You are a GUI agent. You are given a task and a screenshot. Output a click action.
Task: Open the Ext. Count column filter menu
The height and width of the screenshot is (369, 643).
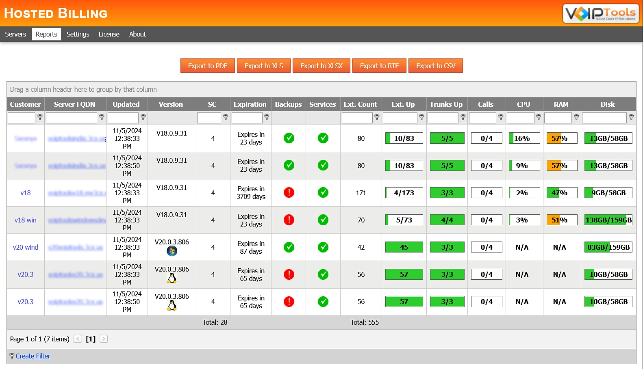(x=377, y=117)
